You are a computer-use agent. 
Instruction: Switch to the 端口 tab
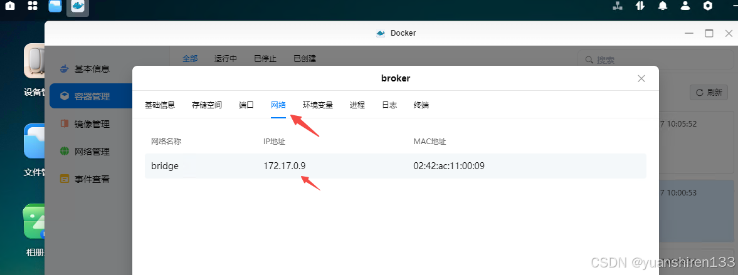tap(246, 105)
